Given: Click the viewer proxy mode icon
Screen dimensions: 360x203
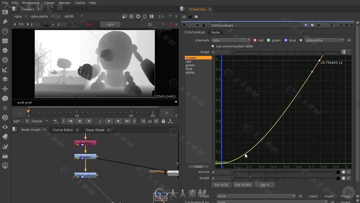Looking at the screenshot, I should (125, 16).
